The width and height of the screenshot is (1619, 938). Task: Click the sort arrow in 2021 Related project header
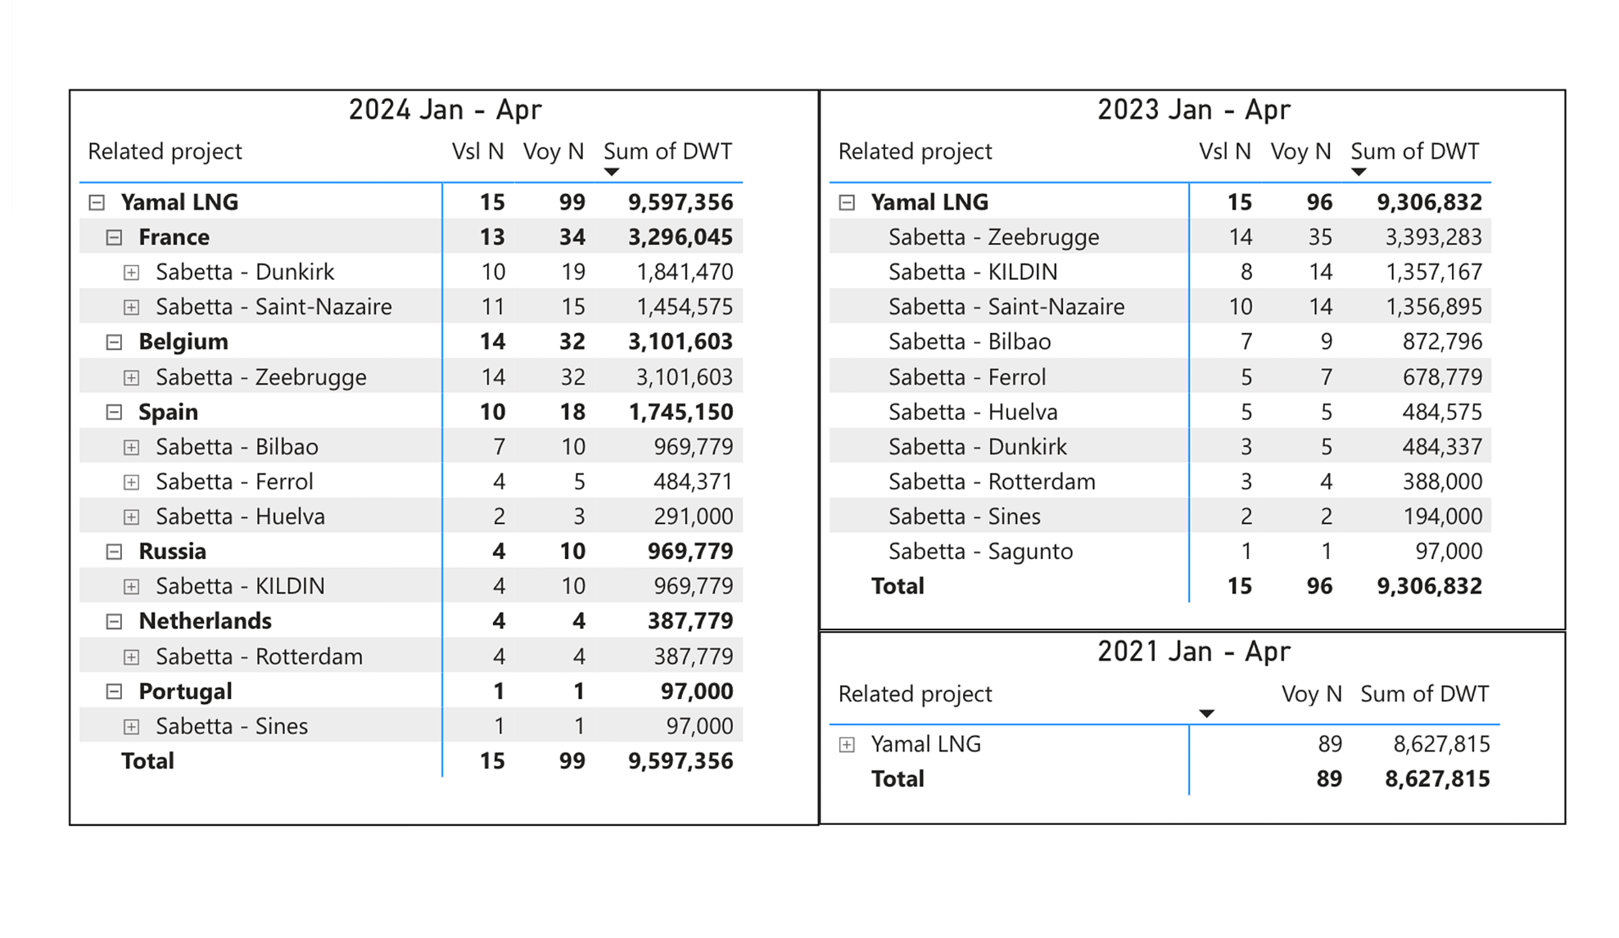click(x=1206, y=713)
